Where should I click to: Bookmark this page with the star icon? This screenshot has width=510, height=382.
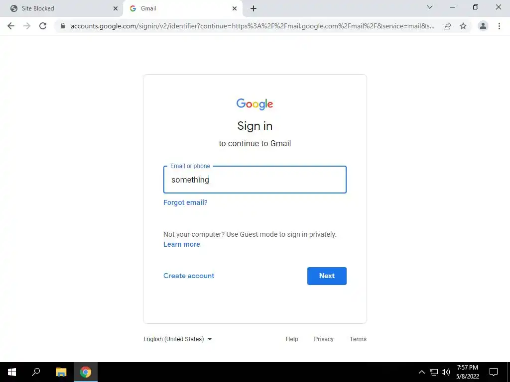click(463, 26)
